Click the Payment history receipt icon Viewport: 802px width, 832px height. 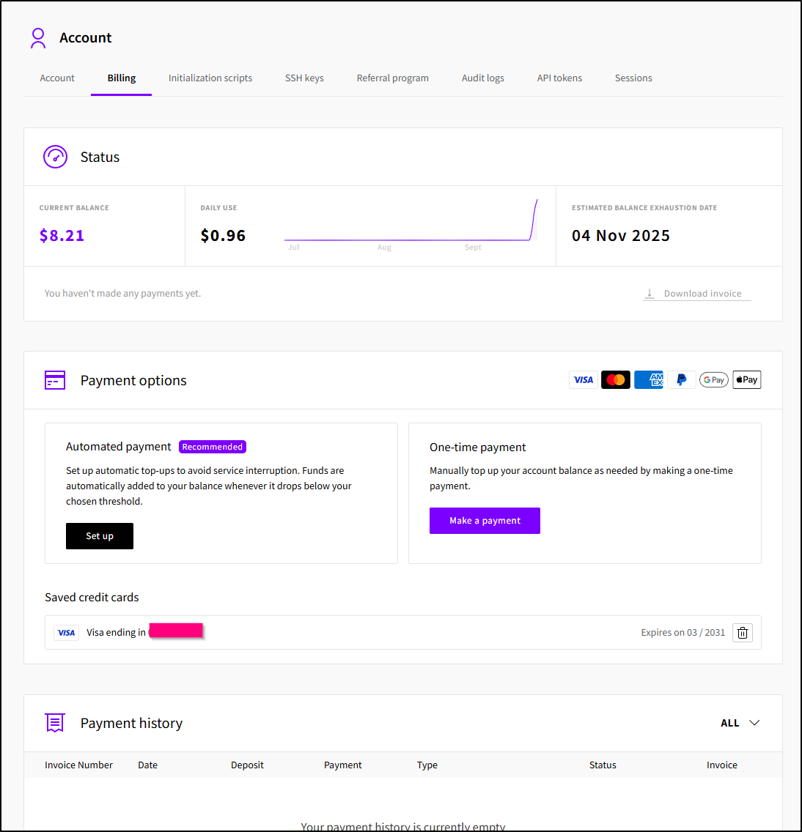point(55,723)
